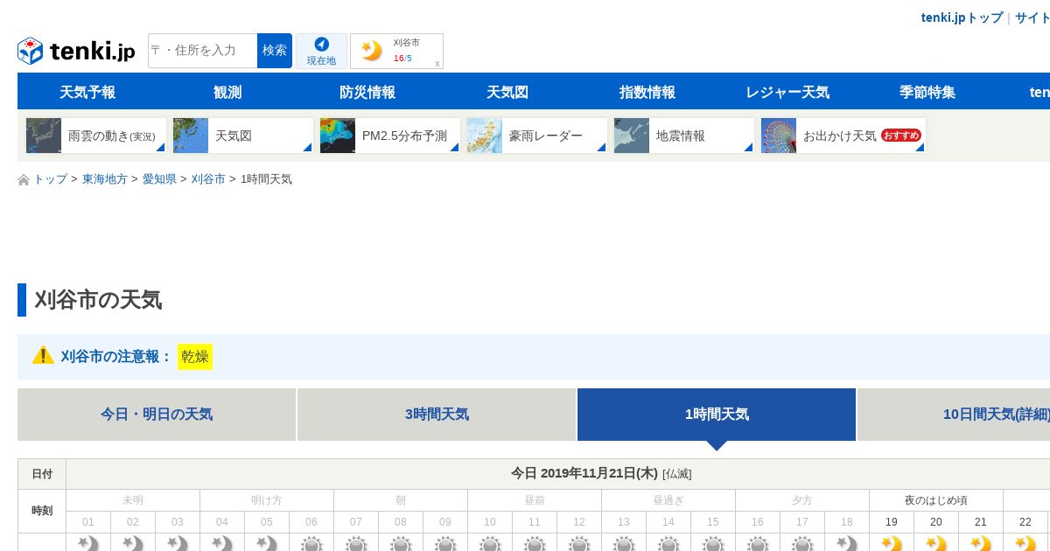Viewport: 1050px width, 551px height.
Task: Open 地震情報 shortcut
Action: 684,136
